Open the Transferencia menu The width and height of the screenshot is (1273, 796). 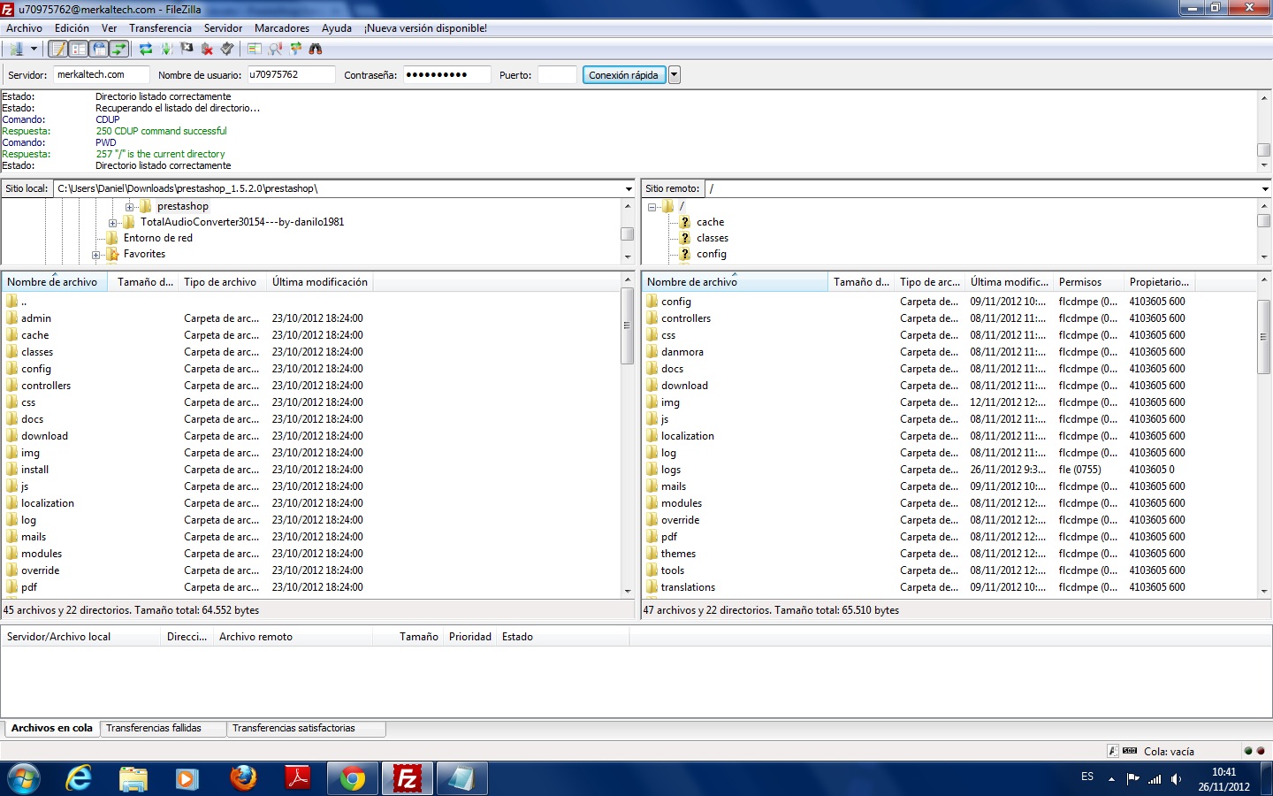point(160,28)
